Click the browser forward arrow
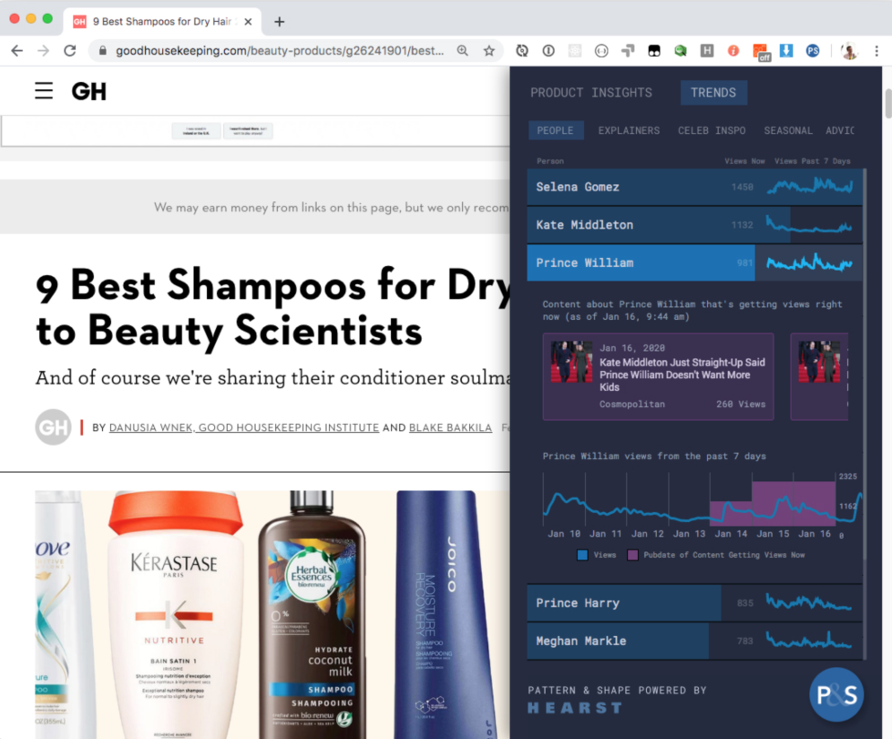 pos(43,51)
